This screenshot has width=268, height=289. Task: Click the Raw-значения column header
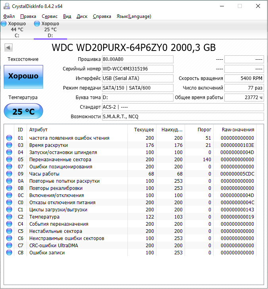[x=238, y=130]
